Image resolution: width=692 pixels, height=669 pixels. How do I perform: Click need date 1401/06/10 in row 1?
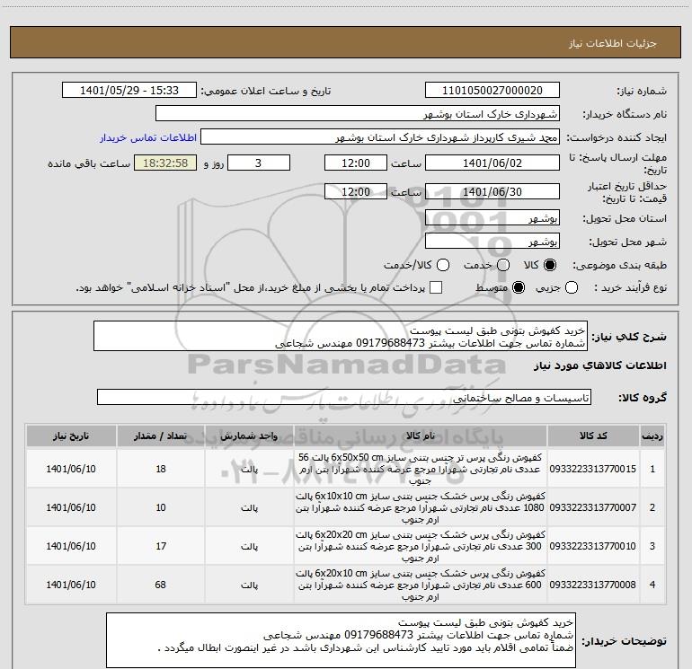(71, 469)
